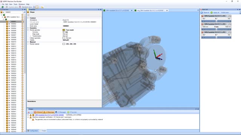
Task: Open Standard views toolbar item
Action: (26, 7)
